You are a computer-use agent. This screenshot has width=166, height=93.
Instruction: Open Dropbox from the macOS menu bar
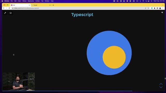click(121, 1)
